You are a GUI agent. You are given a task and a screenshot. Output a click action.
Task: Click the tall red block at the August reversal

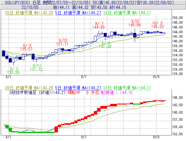click(x=56, y=129)
